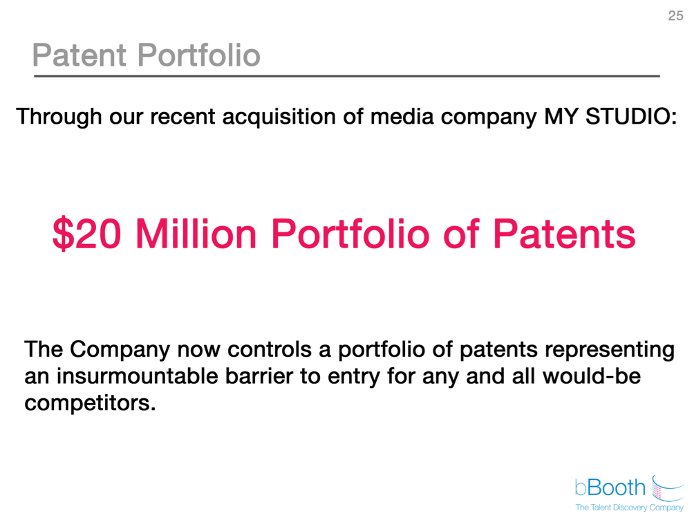Screen dimensions: 692x520
Task: Click the horizontal divider under the title
Action: (346, 75)
